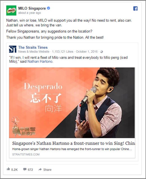Open the Nathan Hartono singing photo
This screenshot has width=146, height=179.
(72, 103)
